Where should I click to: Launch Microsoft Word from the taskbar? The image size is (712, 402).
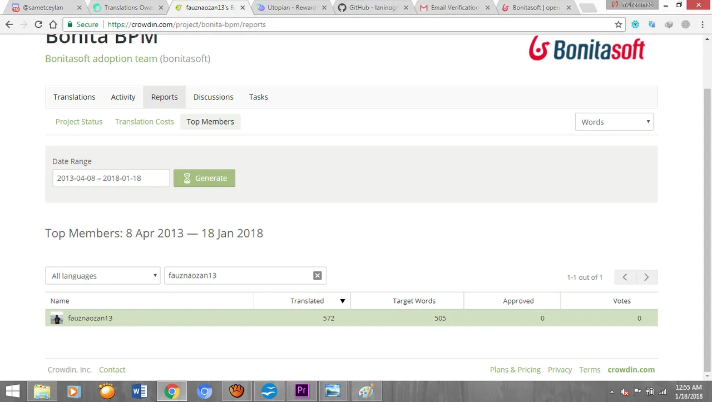139,391
